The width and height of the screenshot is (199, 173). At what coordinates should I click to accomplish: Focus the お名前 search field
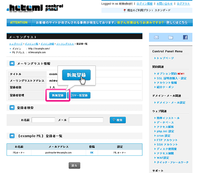tap(43, 120)
